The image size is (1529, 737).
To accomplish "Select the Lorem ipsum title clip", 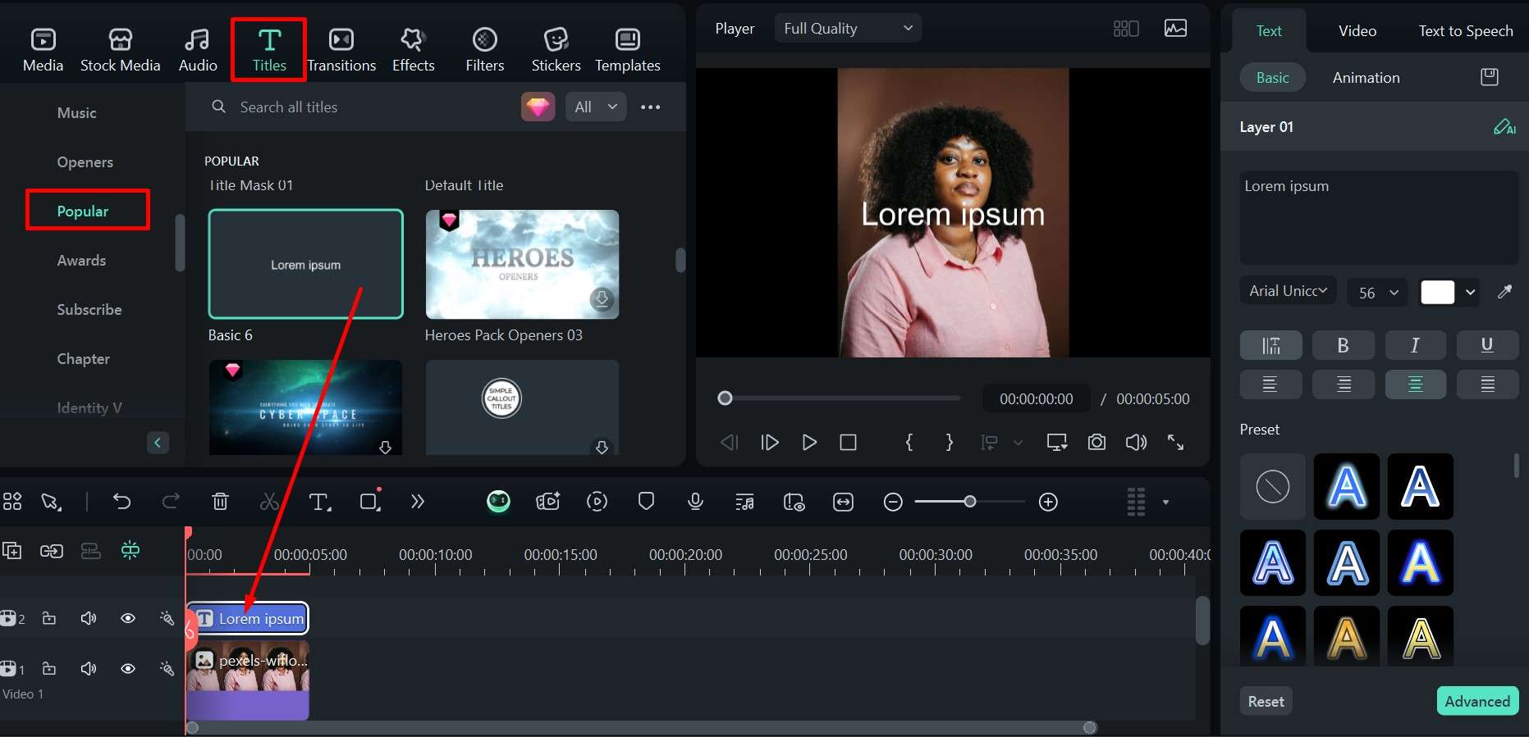I will pos(248,618).
